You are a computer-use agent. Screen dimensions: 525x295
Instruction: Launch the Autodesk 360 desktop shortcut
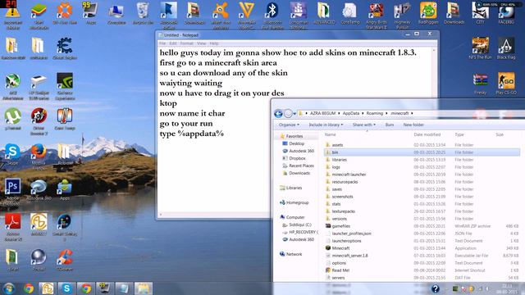point(39,190)
